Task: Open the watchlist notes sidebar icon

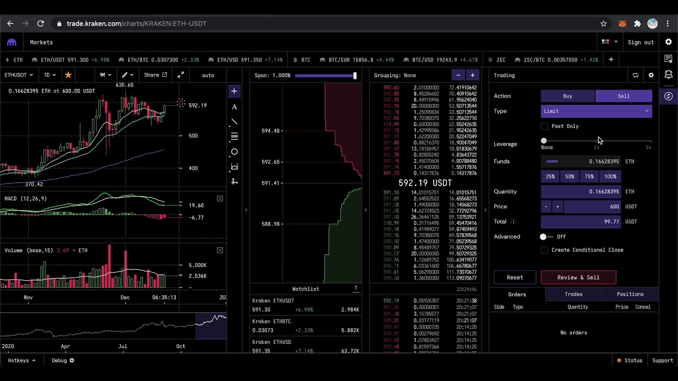Action: [668, 59]
